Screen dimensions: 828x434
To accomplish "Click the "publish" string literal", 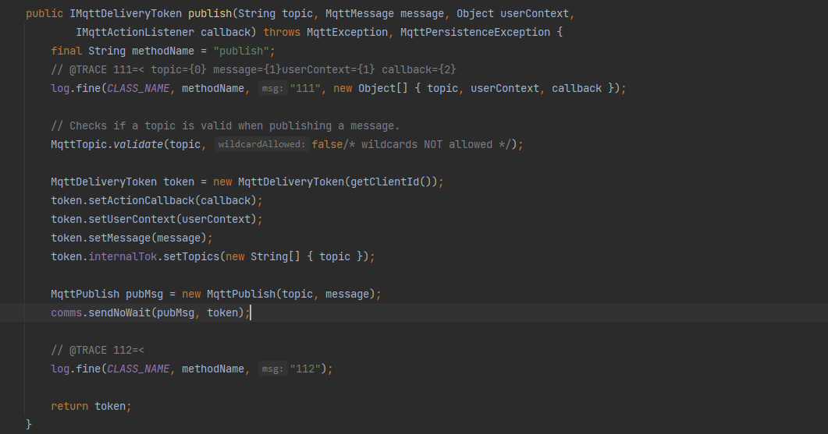I will (x=241, y=51).
